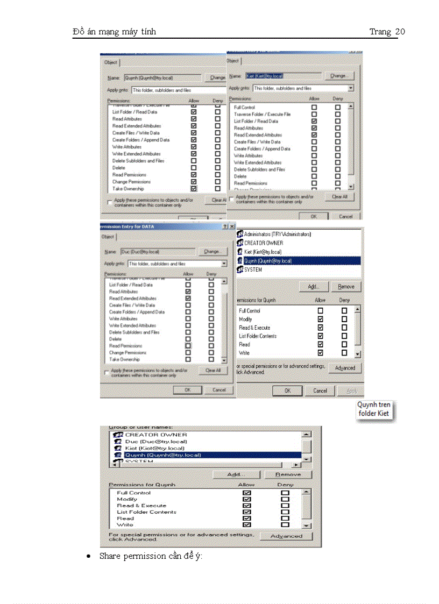The height and width of the screenshot is (604, 439).
Task: Select Object tab above Kiet name field
Action: tap(233, 61)
